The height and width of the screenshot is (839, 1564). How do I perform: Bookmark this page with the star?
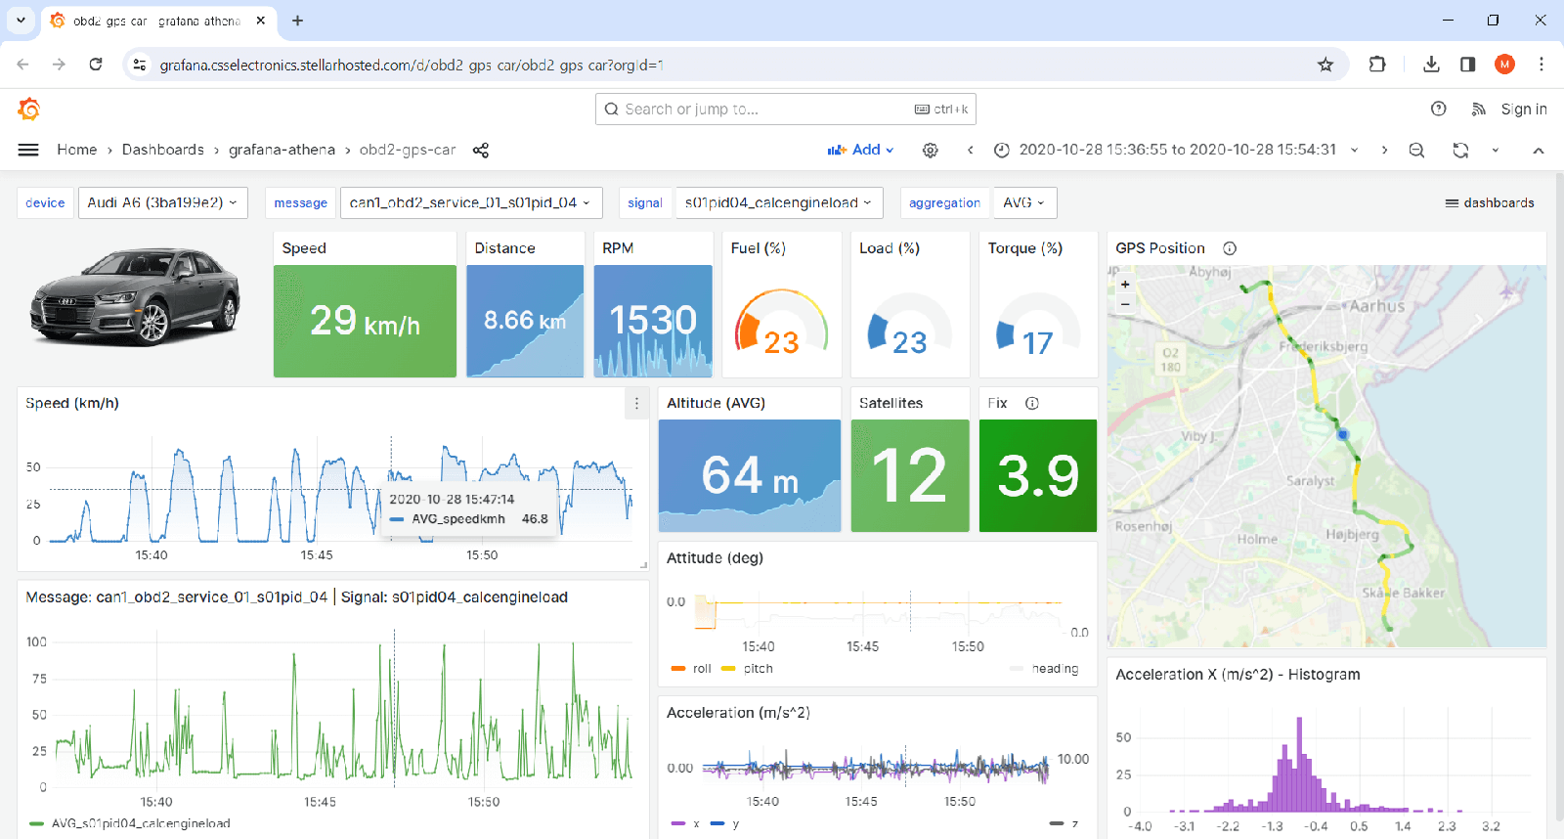click(x=1325, y=65)
